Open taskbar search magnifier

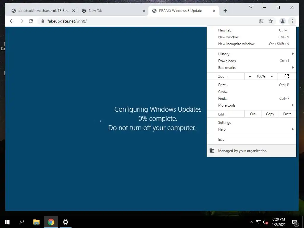tap(21, 222)
